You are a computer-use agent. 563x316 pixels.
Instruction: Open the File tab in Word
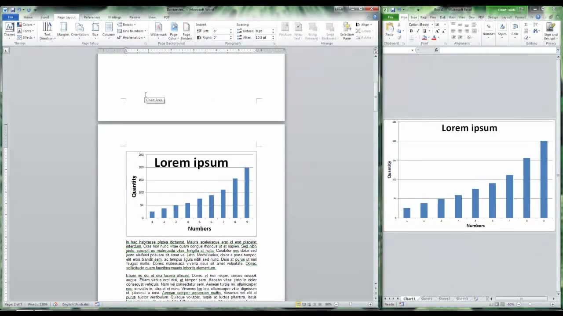(10, 17)
